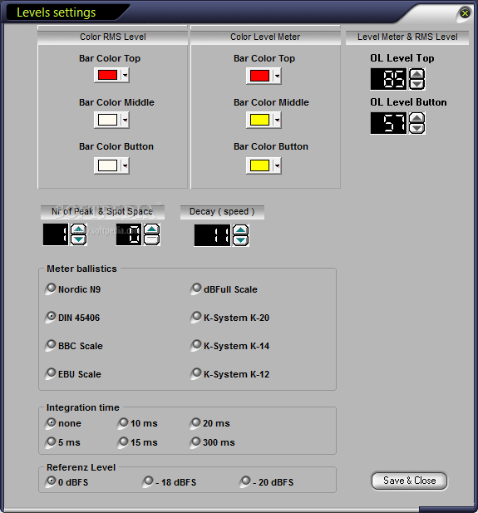The width and height of the screenshot is (478, 513).
Task: Click Save & Close button
Action: tap(409, 481)
